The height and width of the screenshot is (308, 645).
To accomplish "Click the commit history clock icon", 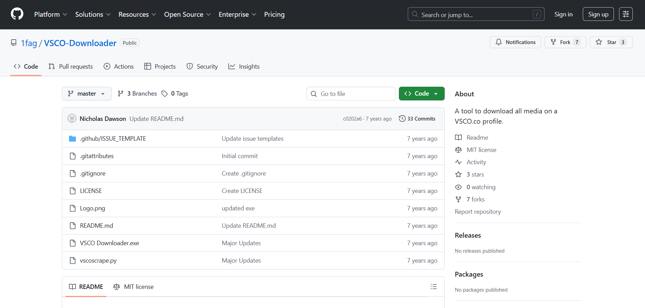I will coord(402,118).
